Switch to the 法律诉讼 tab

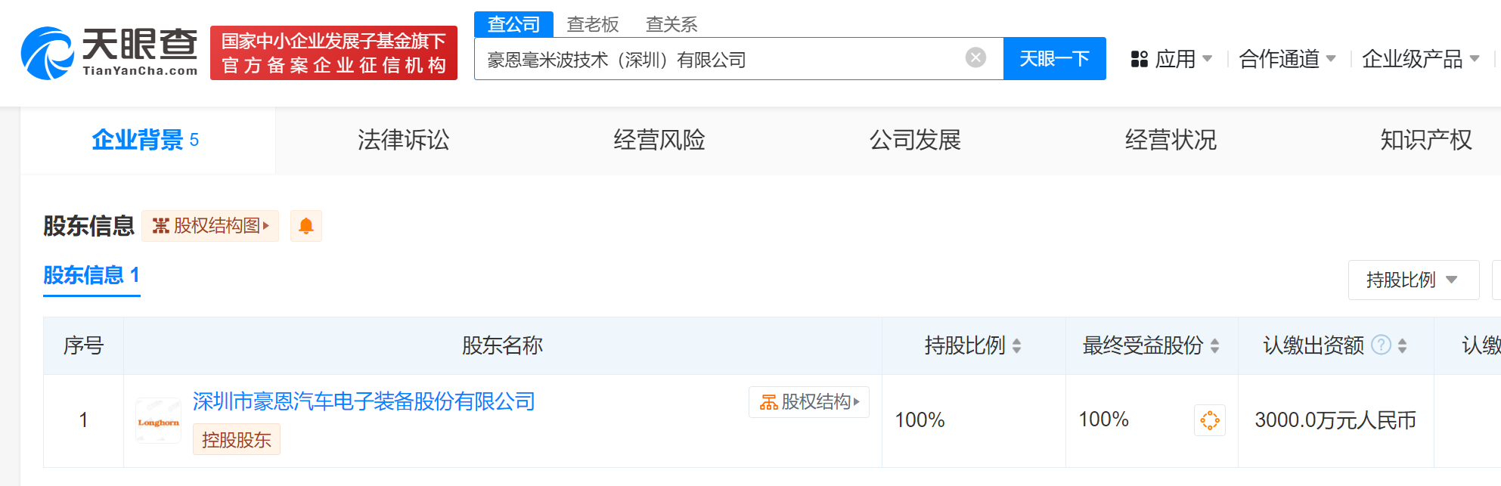[x=403, y=140]
